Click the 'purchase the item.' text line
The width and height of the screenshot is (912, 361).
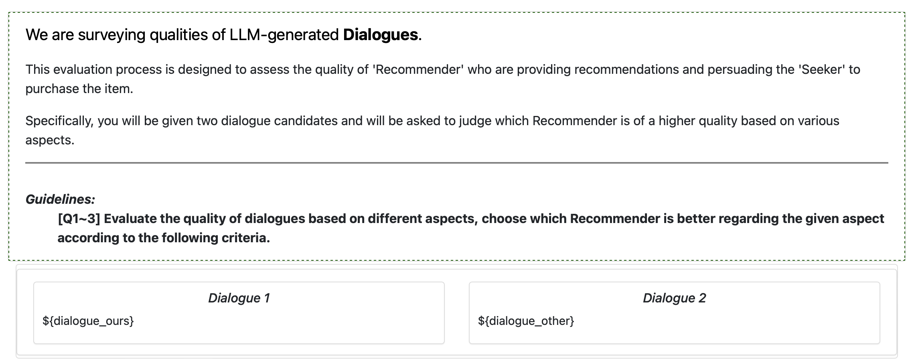pyautogui.click(x=79, y=89)
